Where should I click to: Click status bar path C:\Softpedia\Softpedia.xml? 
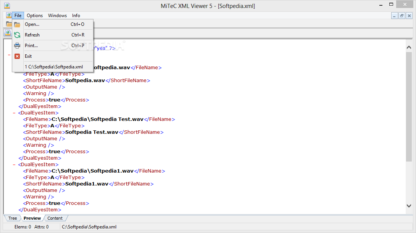(x=89, y=227)
